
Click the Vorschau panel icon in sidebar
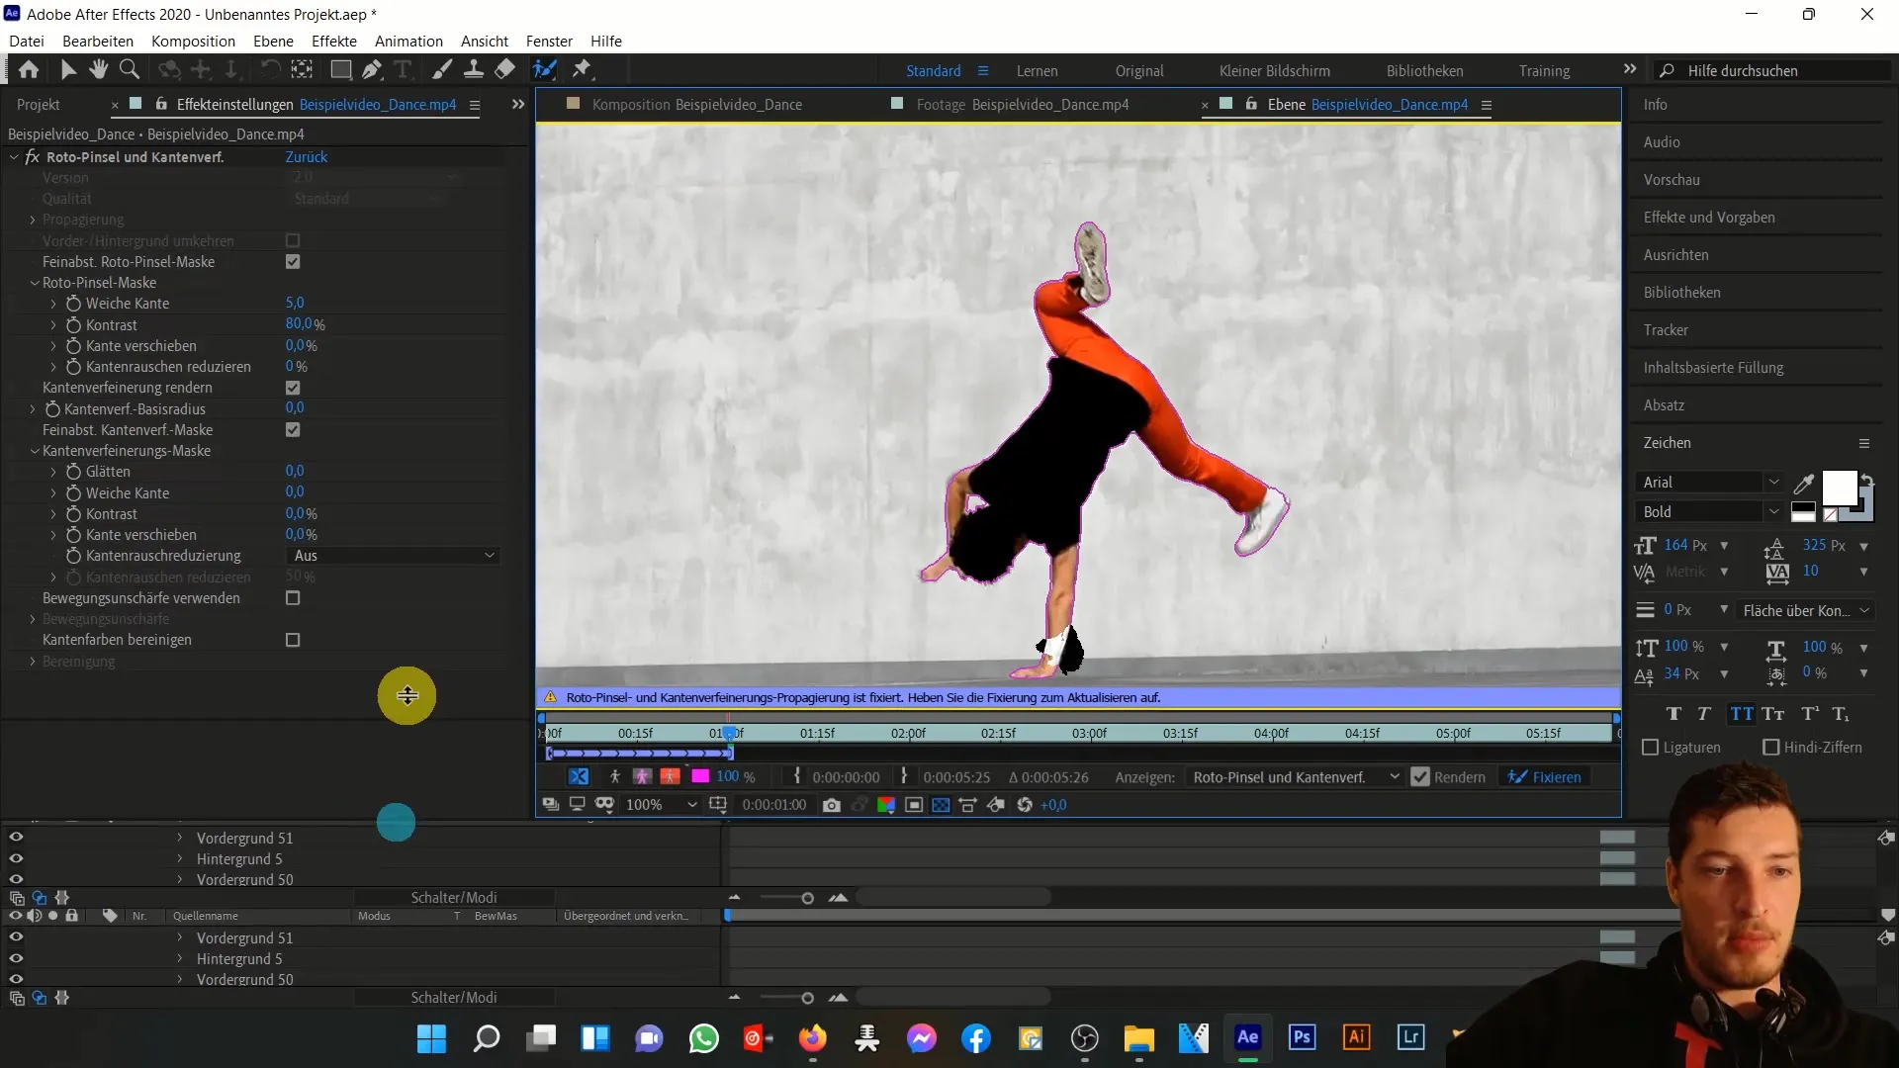[1673, 179]
